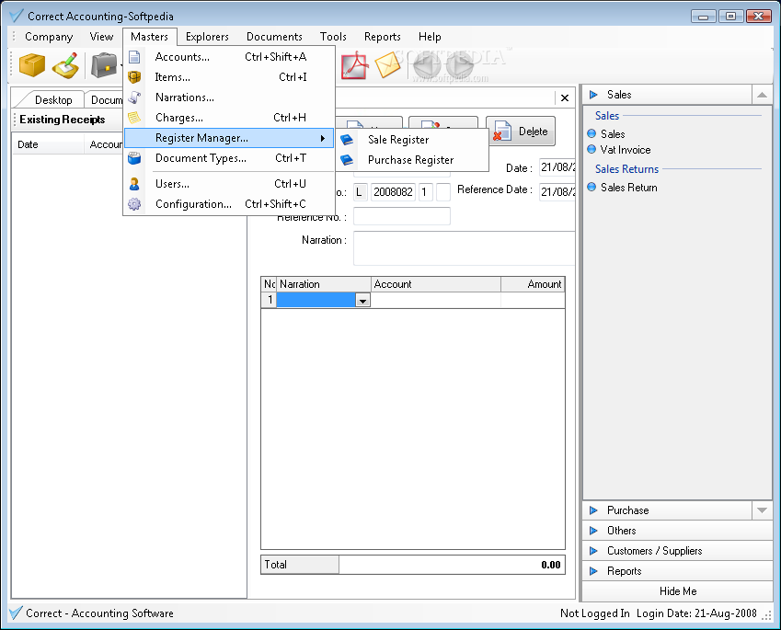Click the faded back arrow toolbar icon
781x630 pixels.
pyautogui.click(x=427, y=65)
